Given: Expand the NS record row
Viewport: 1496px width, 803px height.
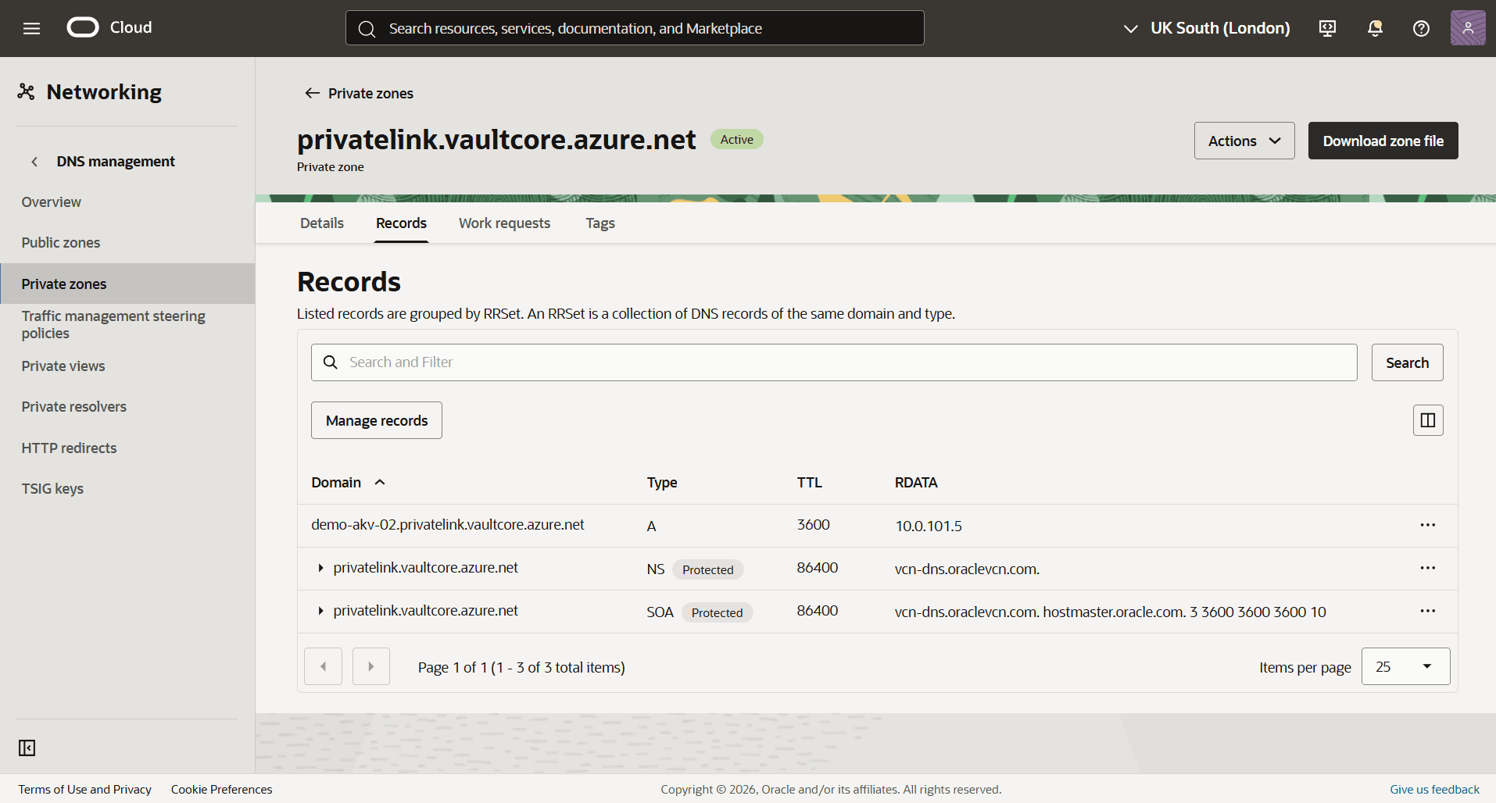Looking at the screenshot, I should [x=320, y=568].
